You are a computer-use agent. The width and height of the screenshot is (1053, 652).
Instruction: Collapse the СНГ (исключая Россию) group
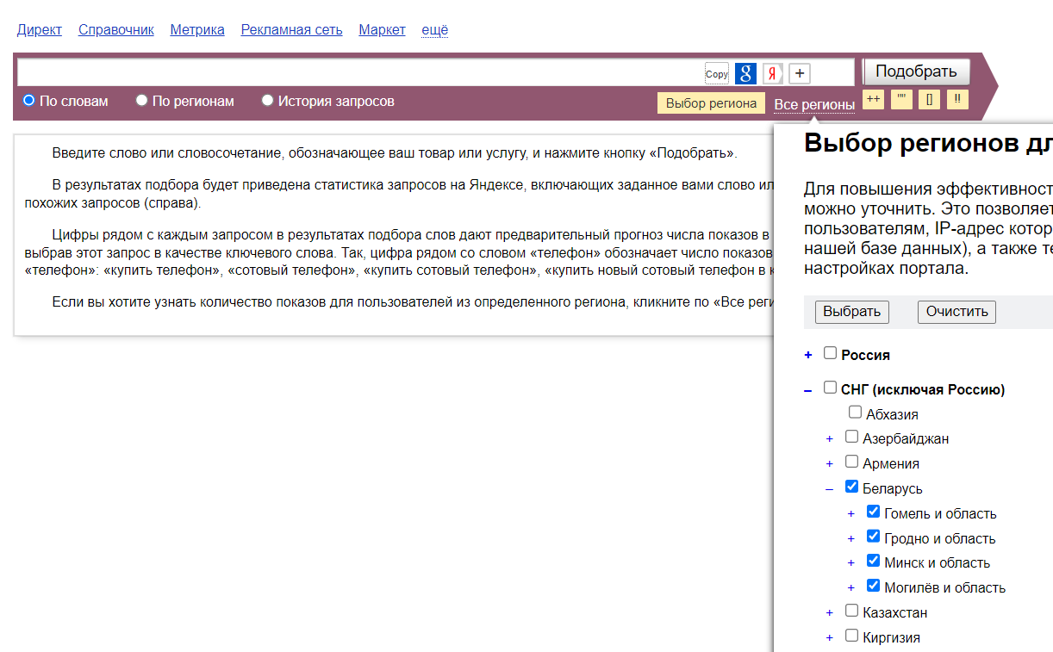(x=808, y=390)
